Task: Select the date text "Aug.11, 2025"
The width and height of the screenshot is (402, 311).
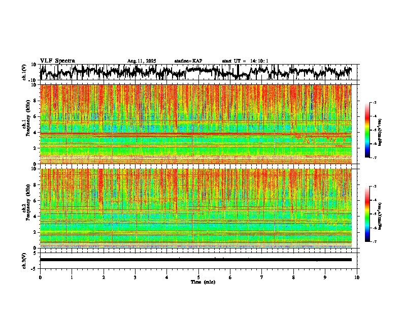Action: pyautogui.click(x=142, y=61)
